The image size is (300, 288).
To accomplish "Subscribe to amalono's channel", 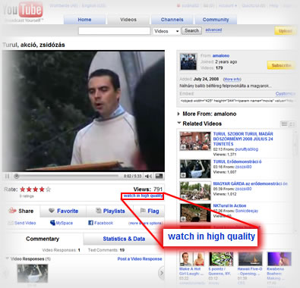I will [x=281, y=65].
